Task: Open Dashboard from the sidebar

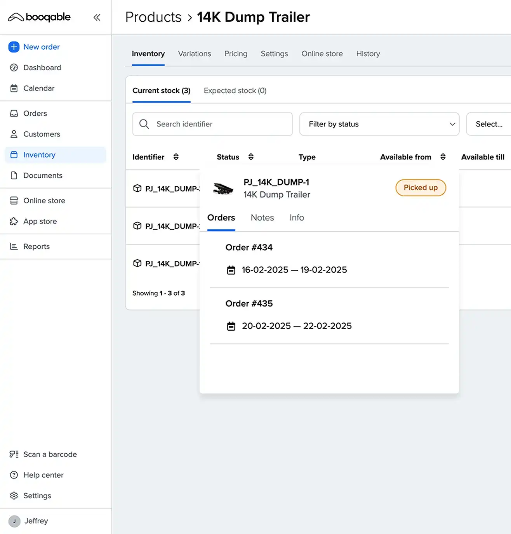Action: click(42, 68)
